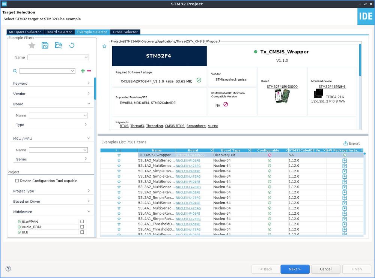The height and width of the screenshot is (278, 375).
Task: Click the ThreadX keyword link
Action: (x=137, y=126)
